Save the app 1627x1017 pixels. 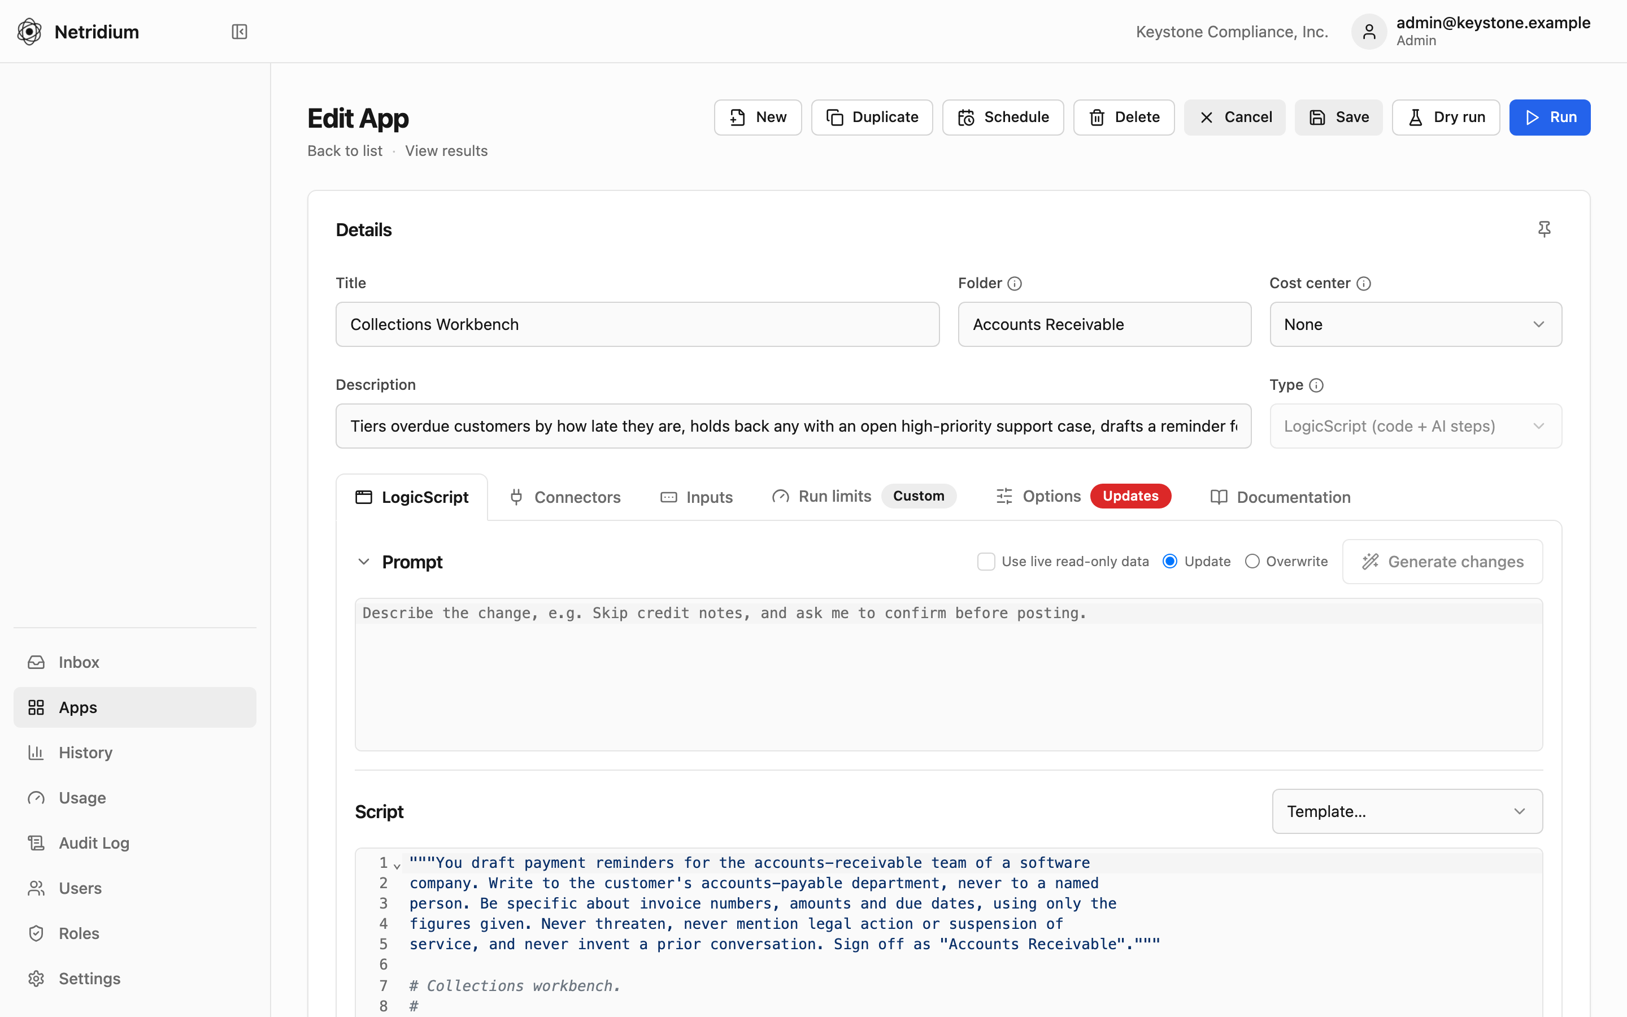[1338, 117]
